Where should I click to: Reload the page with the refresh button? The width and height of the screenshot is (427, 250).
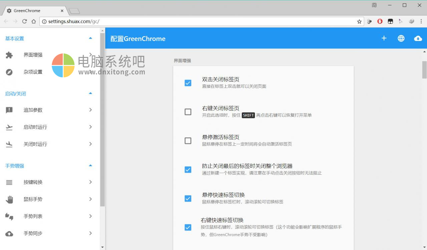pyautogui.click(x=24, y=21)
